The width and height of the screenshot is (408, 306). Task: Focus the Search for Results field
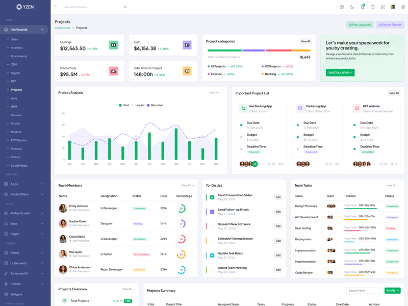click(92, 7)
